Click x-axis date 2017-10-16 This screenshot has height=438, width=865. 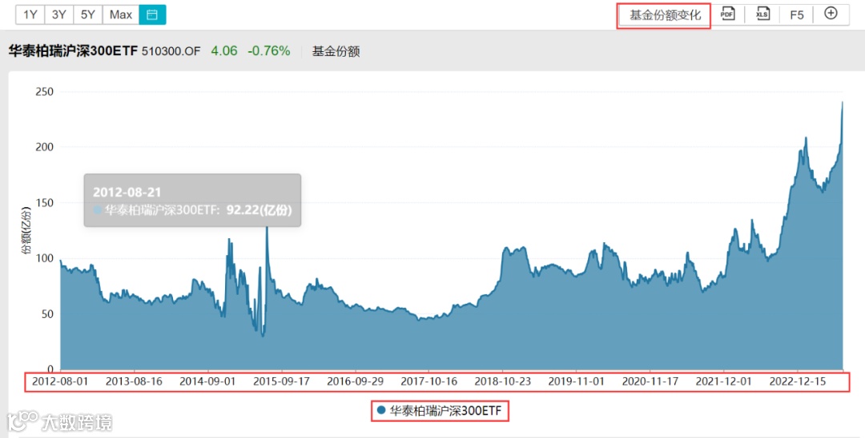429,381
